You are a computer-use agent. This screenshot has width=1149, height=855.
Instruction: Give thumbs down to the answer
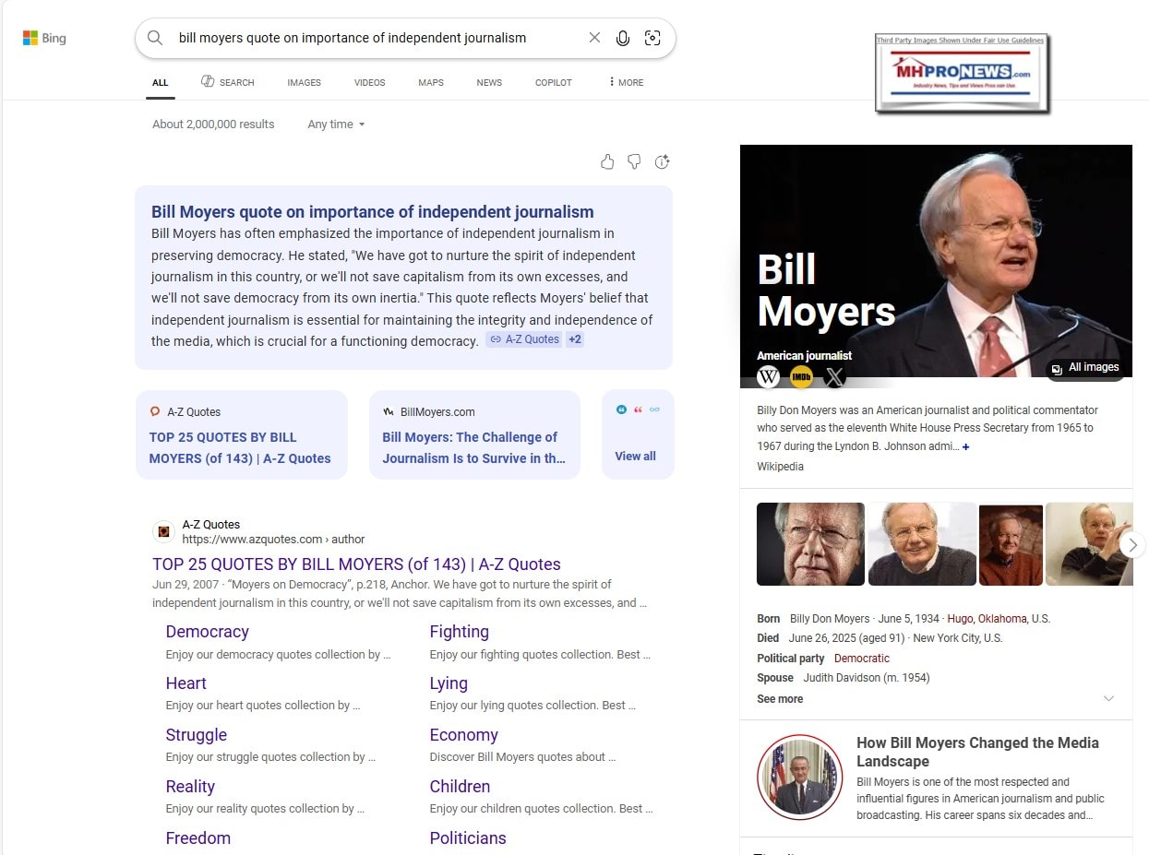[634, 162]
